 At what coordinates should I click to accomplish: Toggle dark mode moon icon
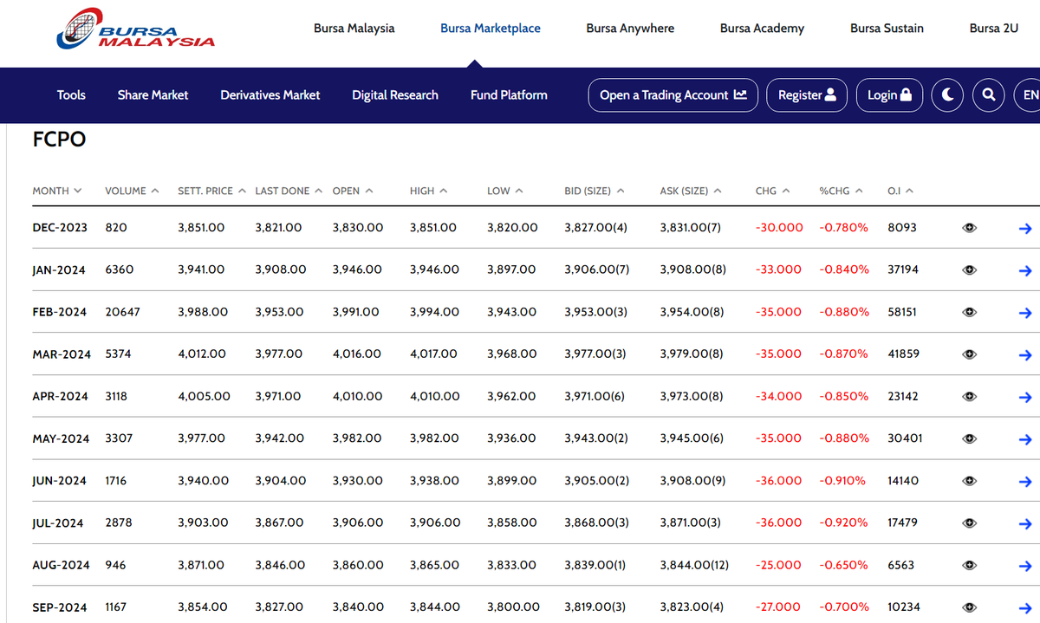click(947, 95)
